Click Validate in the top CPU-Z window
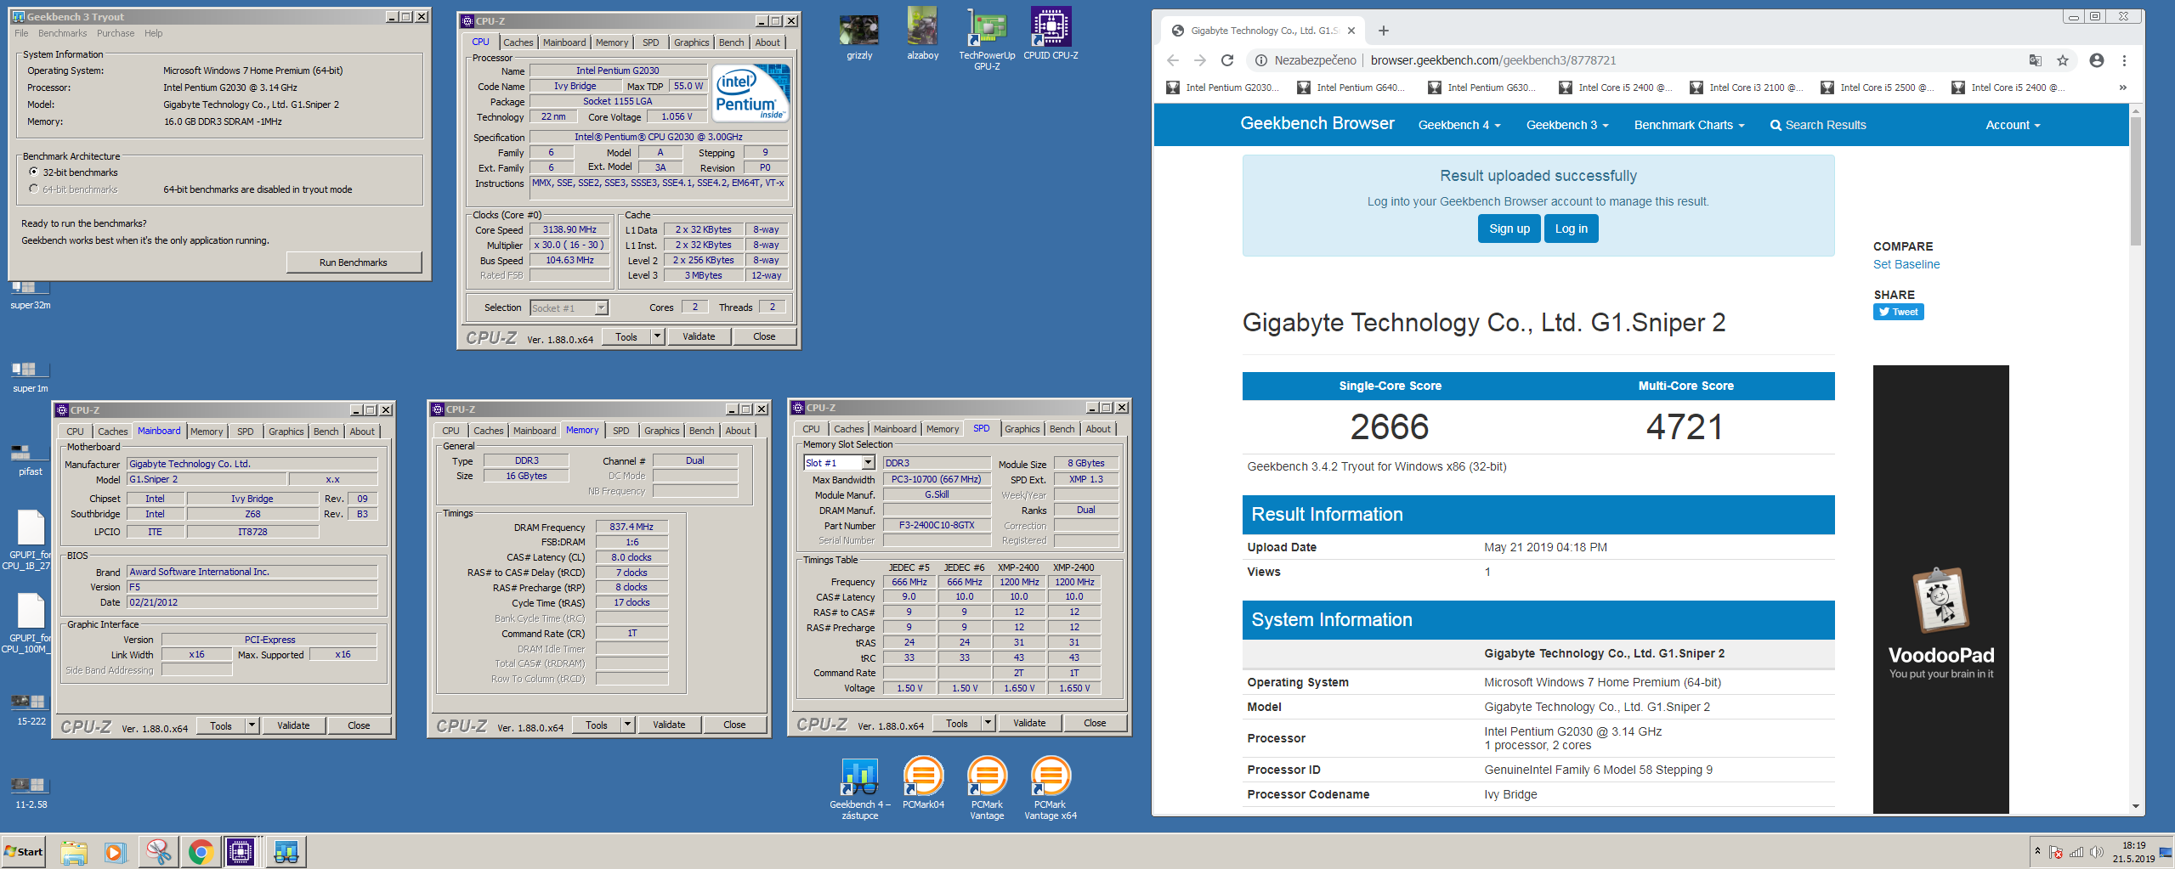 click(699, 336)
